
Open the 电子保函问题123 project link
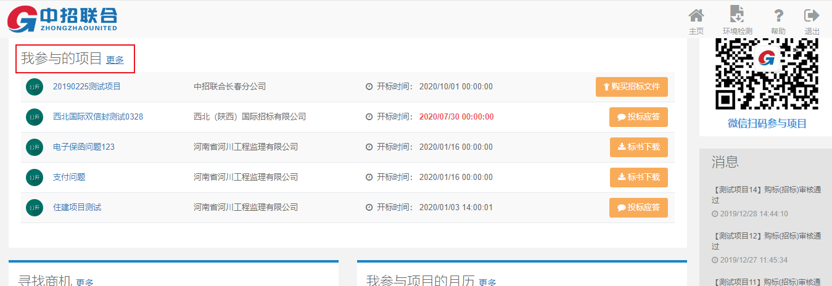click(84, 147)
